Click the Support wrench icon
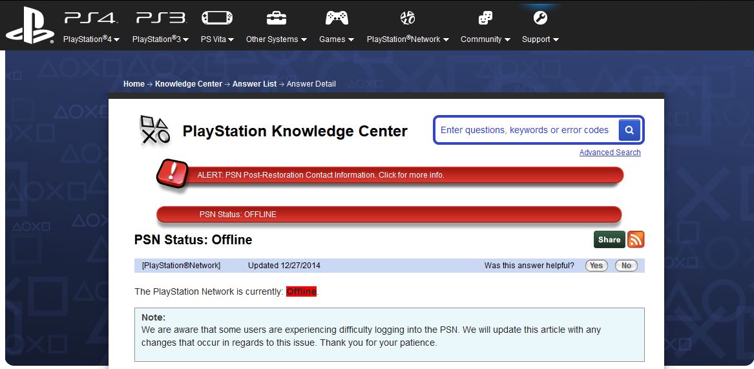This screenshot has width=754, height=369. [540, 18]
